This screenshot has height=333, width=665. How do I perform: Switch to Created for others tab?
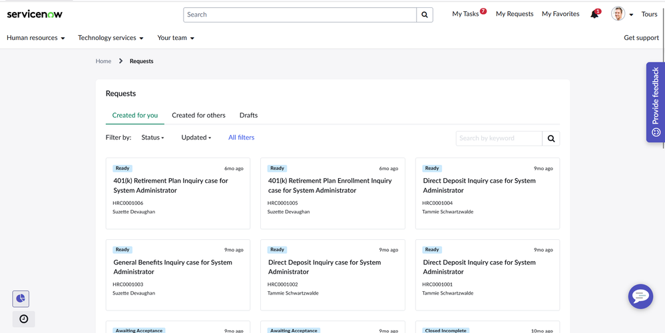[x=198, y=115]
